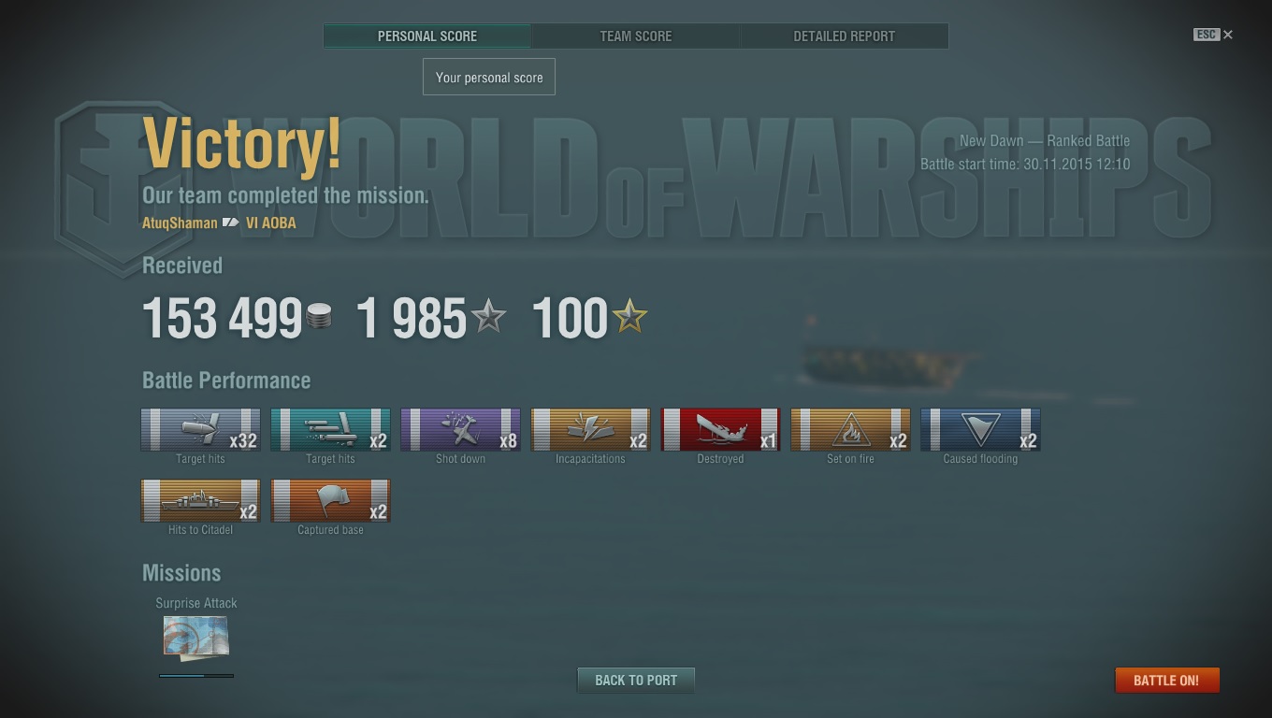Close the results screen with ESC X
1272x718 pixels.
tap(1213, 35)
